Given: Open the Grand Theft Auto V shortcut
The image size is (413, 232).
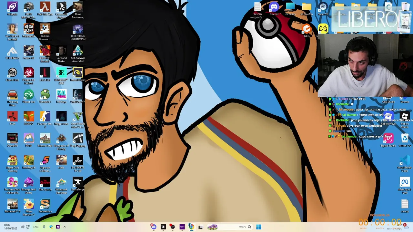Looking at the screenshot, I should point(78,120).
